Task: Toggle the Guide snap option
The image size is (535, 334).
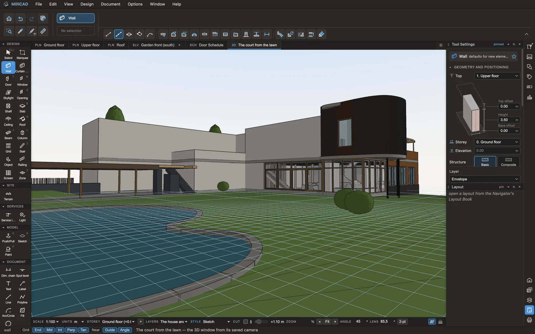Action: click(110, 330)
